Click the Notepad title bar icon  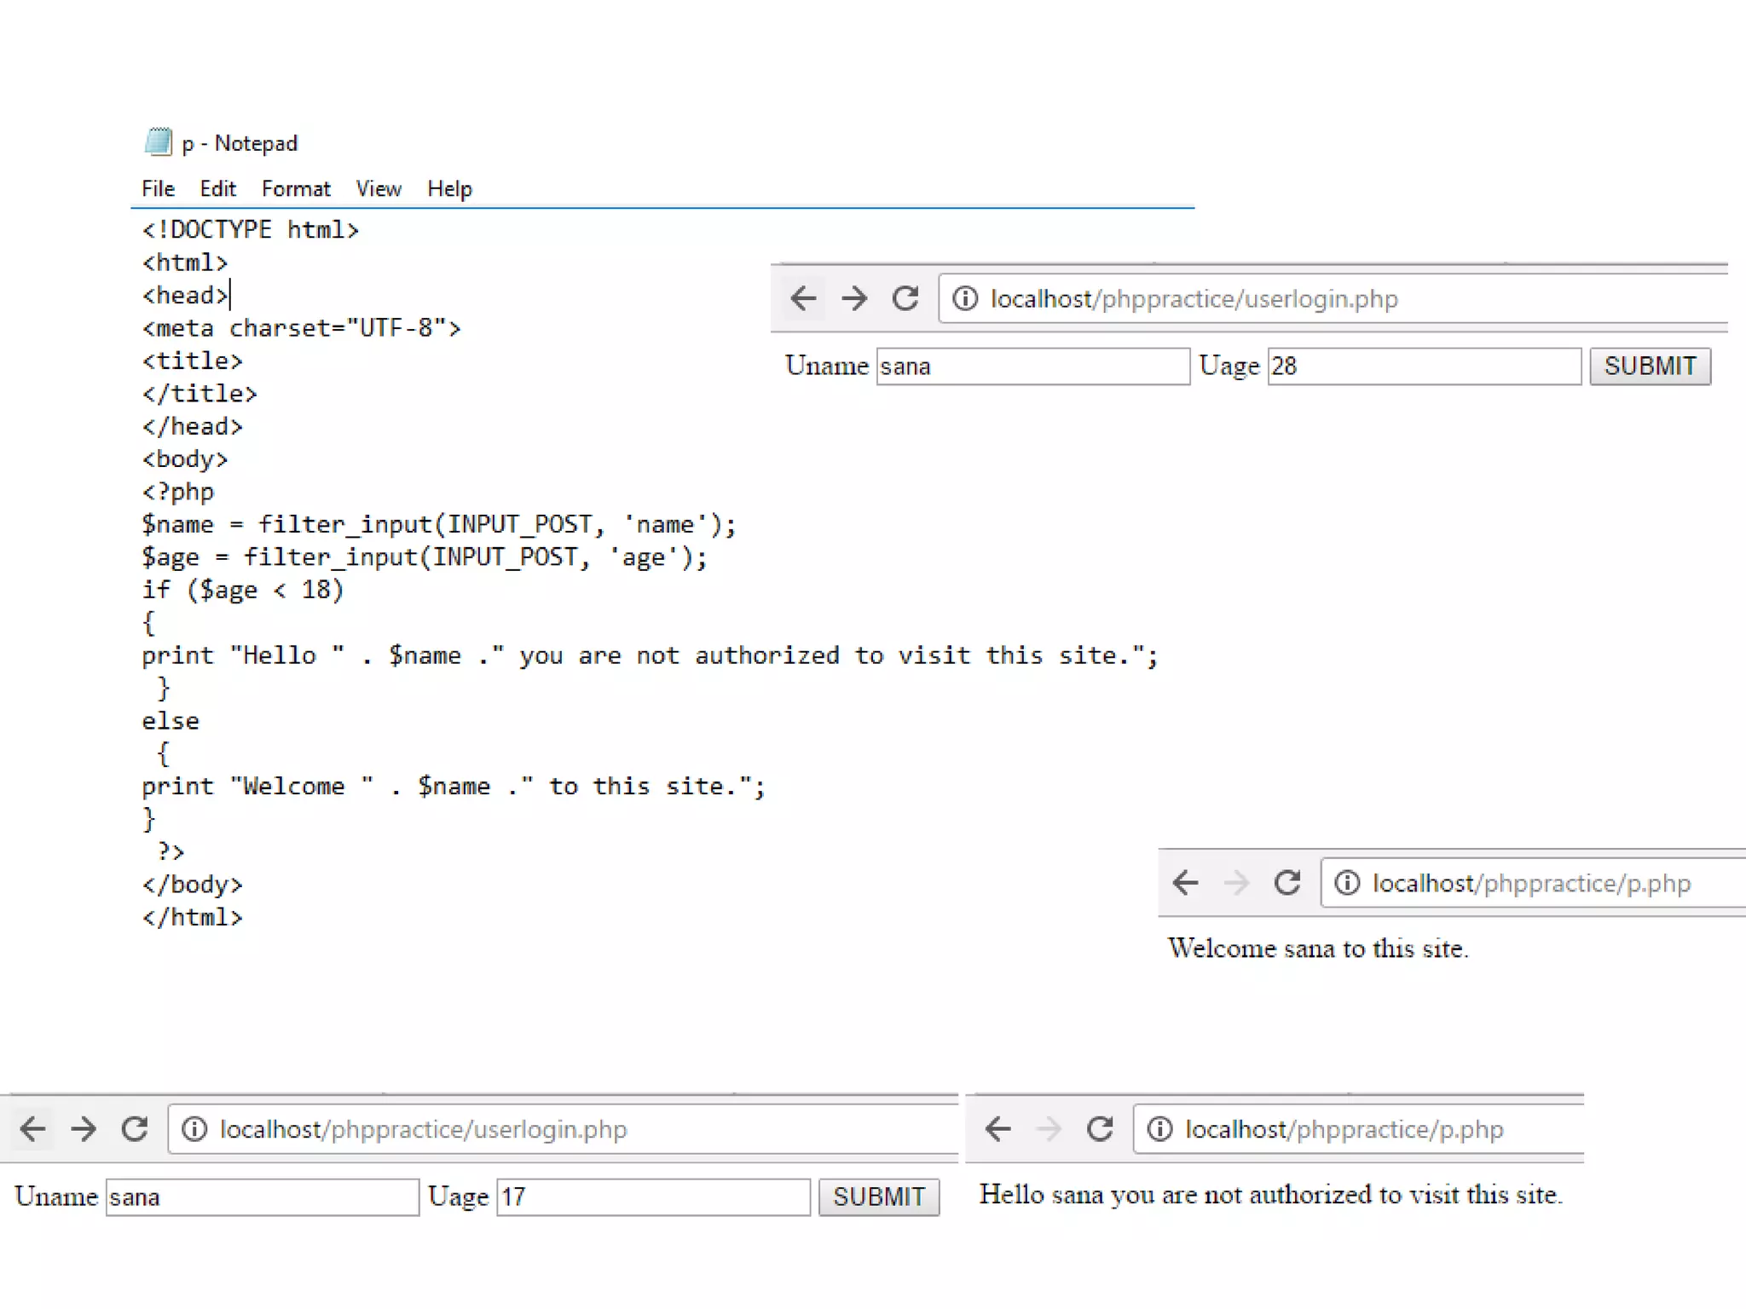159,141
